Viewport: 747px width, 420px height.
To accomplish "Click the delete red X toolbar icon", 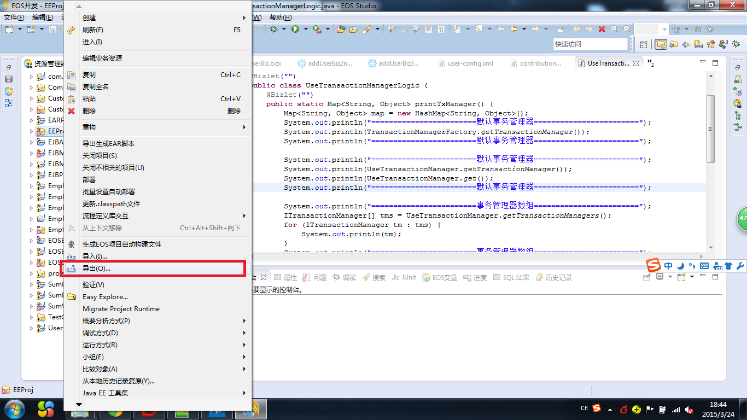I will (x=602, y=29).
